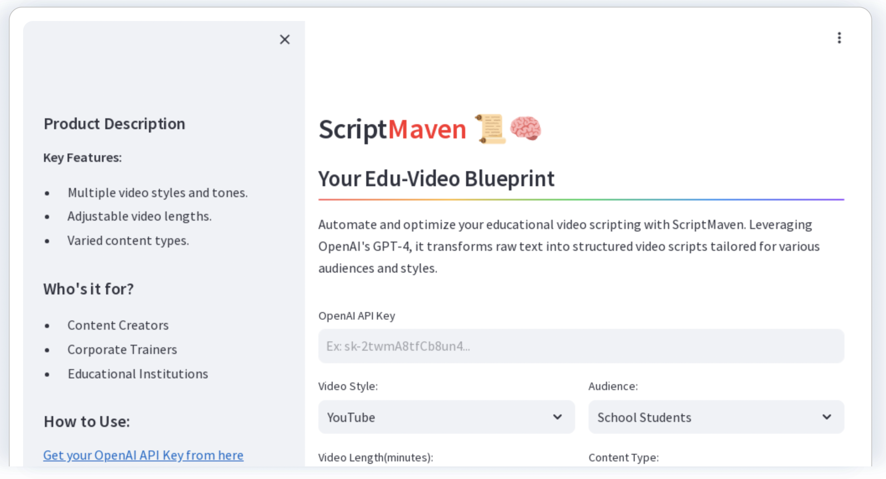Click the ScriptMaven title text
Screen dimensions: 886x479
pos(392,129)
